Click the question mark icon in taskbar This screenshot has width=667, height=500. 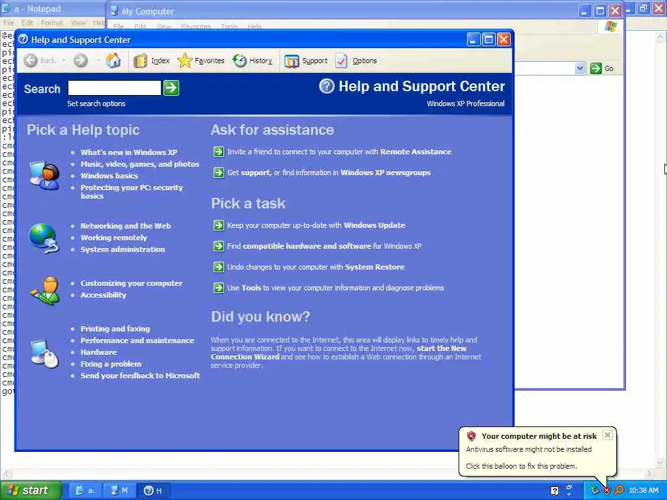[555, 491]
